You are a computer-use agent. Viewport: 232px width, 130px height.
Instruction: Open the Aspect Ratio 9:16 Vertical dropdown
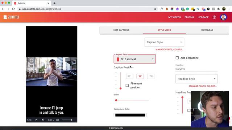tap(134, 59)
